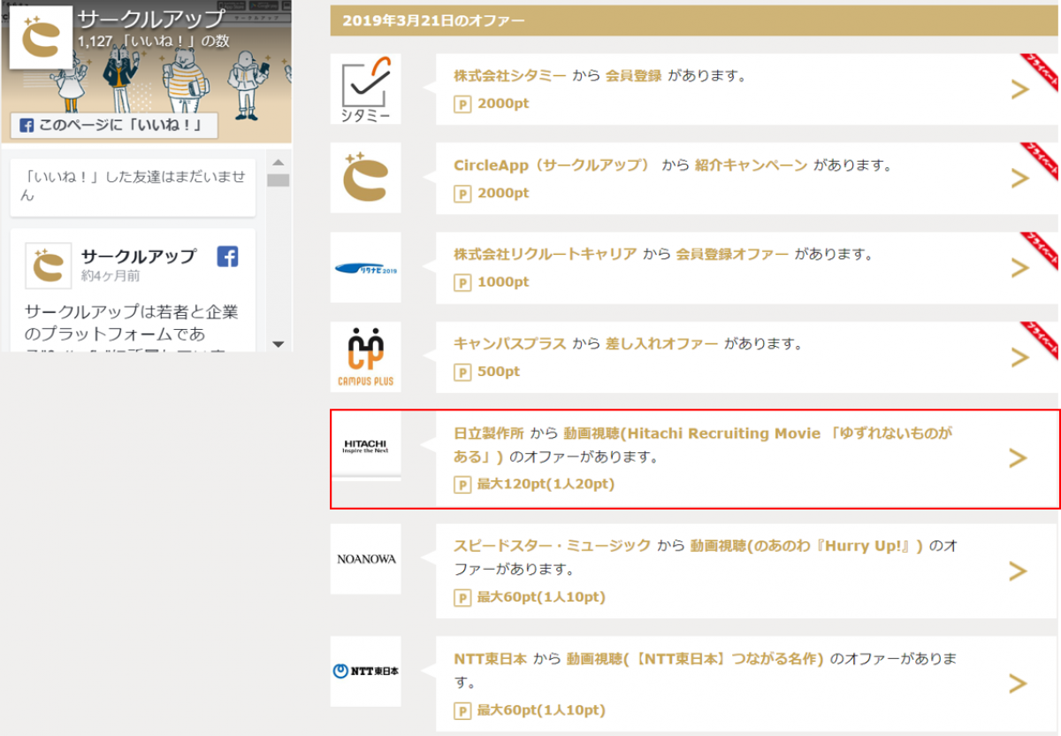The height and width of the screenshot is (736, 1061).
Task: Click 500pt points text
Action: pyautogui.click(x=499, y=372)
